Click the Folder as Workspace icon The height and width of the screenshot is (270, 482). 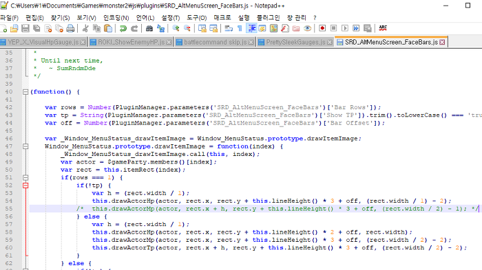pyautogui.click(x=296, y=29)
